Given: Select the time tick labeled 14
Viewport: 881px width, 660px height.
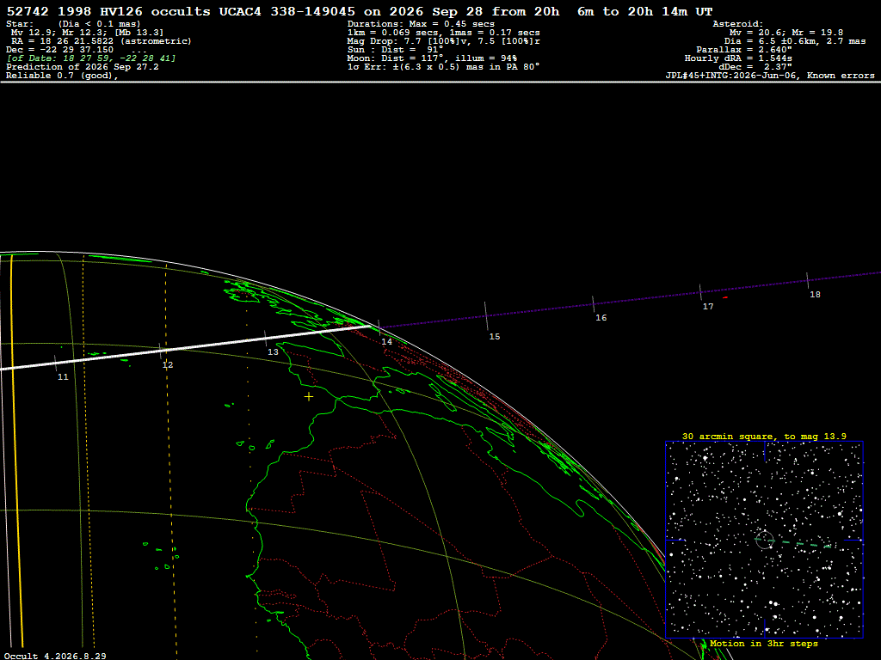Looking at the screenshot, I should 379,327.
